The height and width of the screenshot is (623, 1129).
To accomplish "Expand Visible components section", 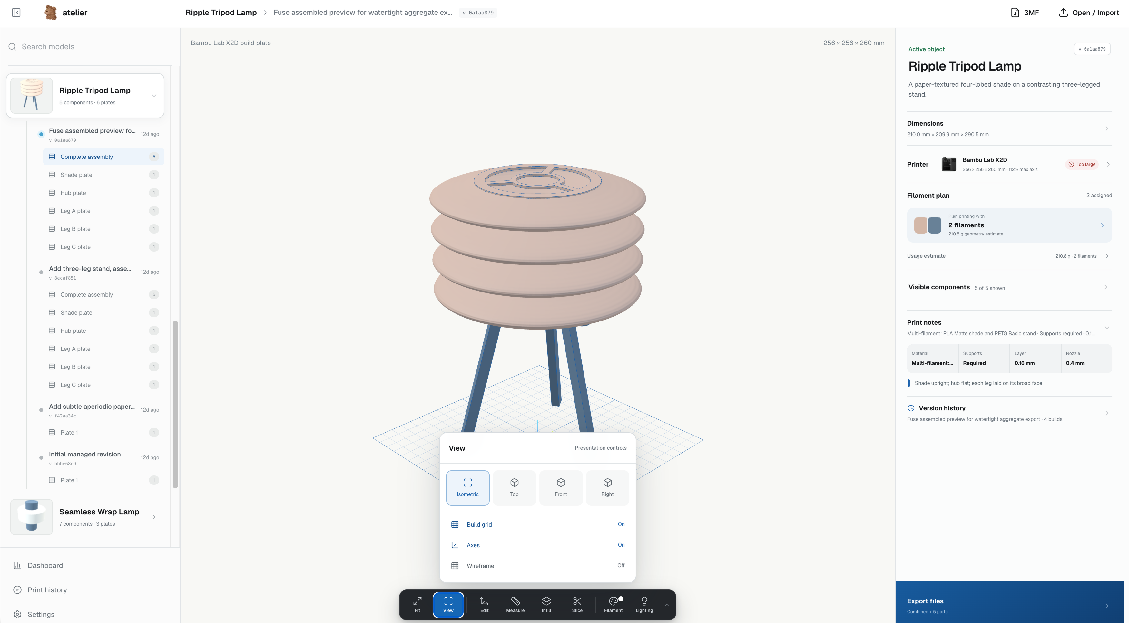I will pyautogui.click(x=1009, y=287).
